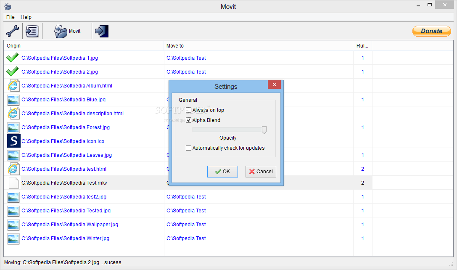Viewport: 457px width, 270px height.
Task: Click Move to destination for Softpedia Tested.jpg
Action: 186,211
